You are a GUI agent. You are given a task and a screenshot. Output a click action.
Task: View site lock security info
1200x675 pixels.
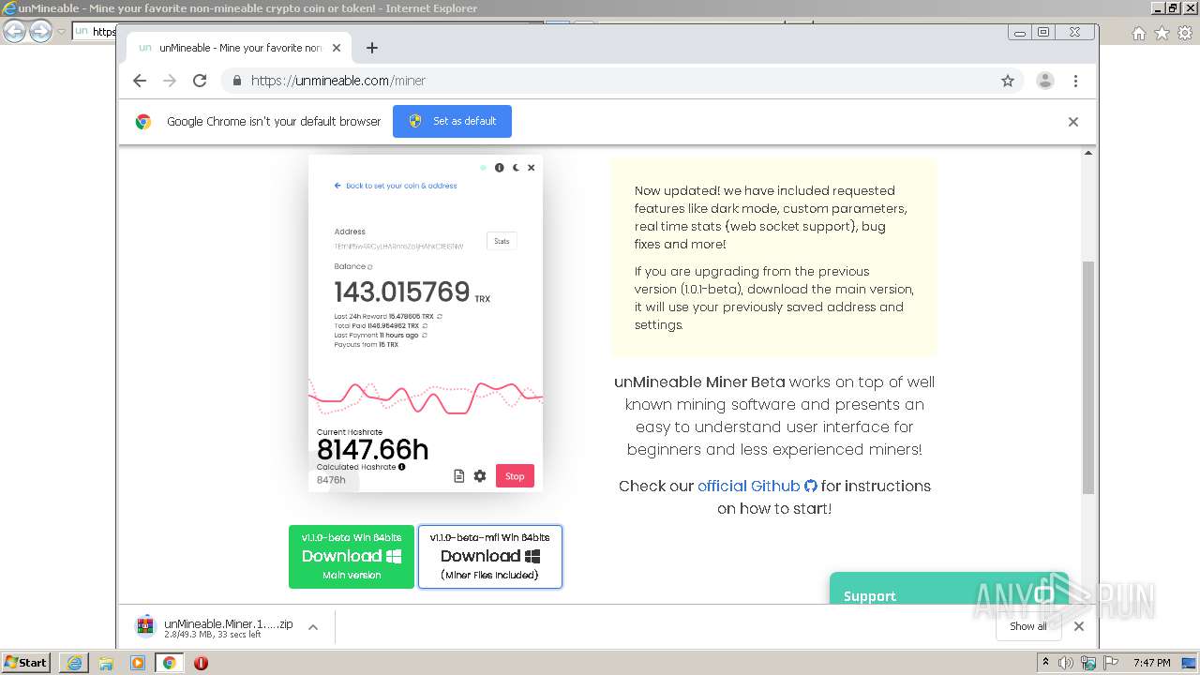(x=237, y=81)
